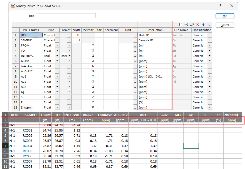Select the HOLE field name cell
The width and height of the screenshot is (245, 169).
(31, 35)
